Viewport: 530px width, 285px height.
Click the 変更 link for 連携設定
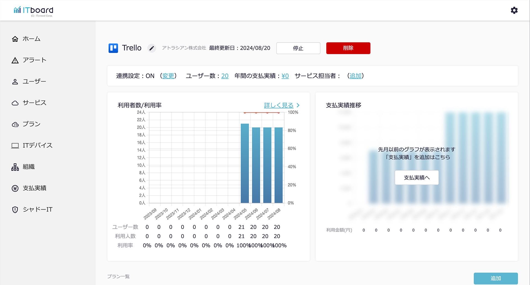point(168,76)
